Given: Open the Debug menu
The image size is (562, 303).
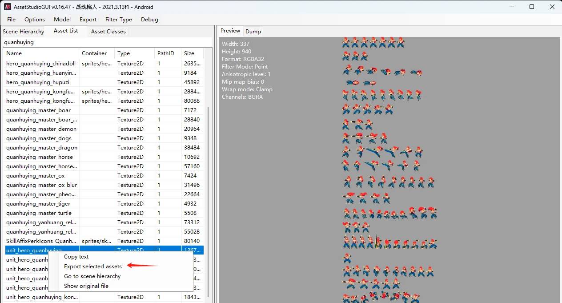Looking at the screenshot, I should (x=149, y=20).
